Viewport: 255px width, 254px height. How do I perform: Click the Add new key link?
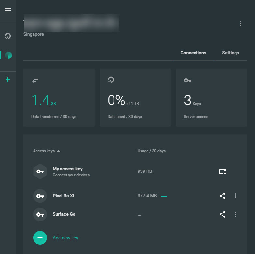pos(65,238)
